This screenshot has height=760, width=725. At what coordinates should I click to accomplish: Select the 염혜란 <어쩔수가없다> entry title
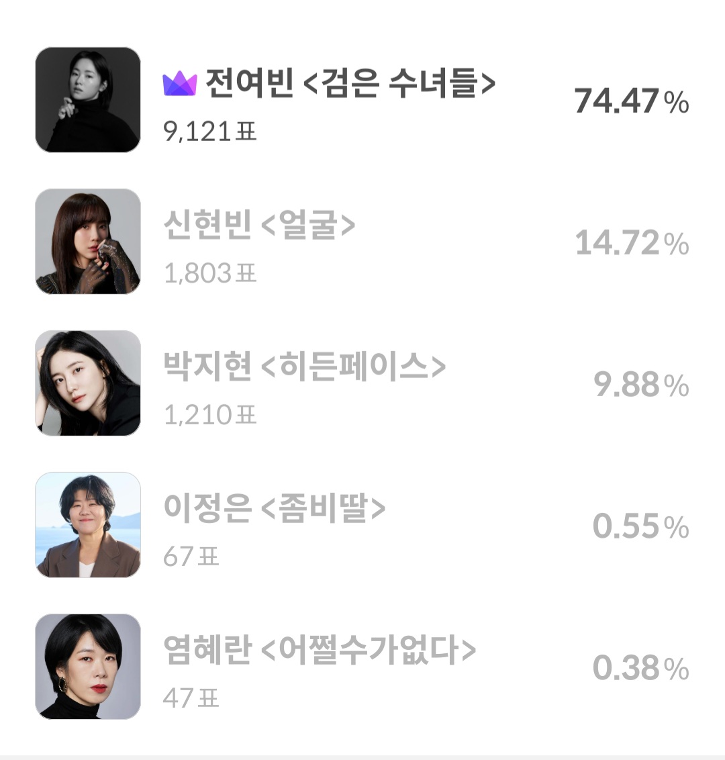[320, 651]
